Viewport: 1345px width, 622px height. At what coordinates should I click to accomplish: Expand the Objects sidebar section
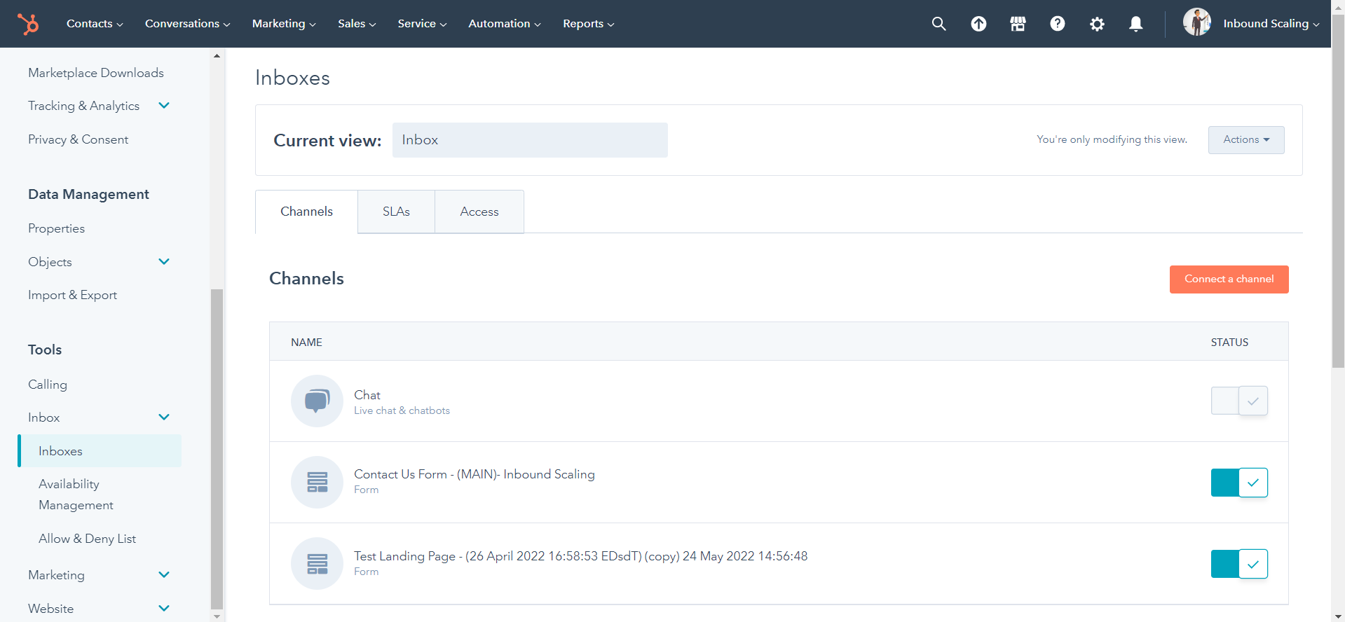[x=164, y=262]
